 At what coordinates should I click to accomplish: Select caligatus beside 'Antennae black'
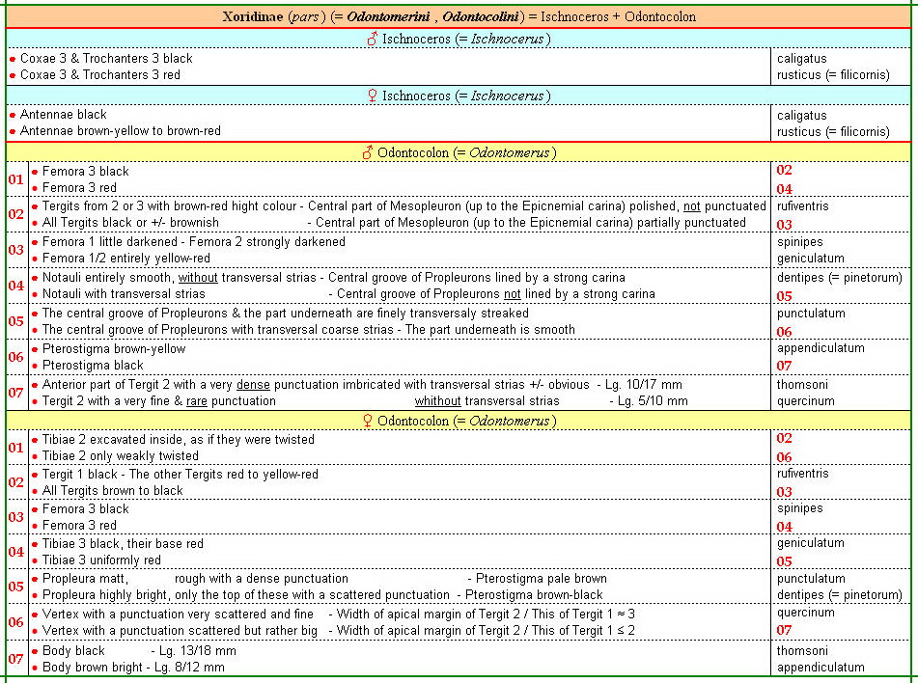point(801,116)
